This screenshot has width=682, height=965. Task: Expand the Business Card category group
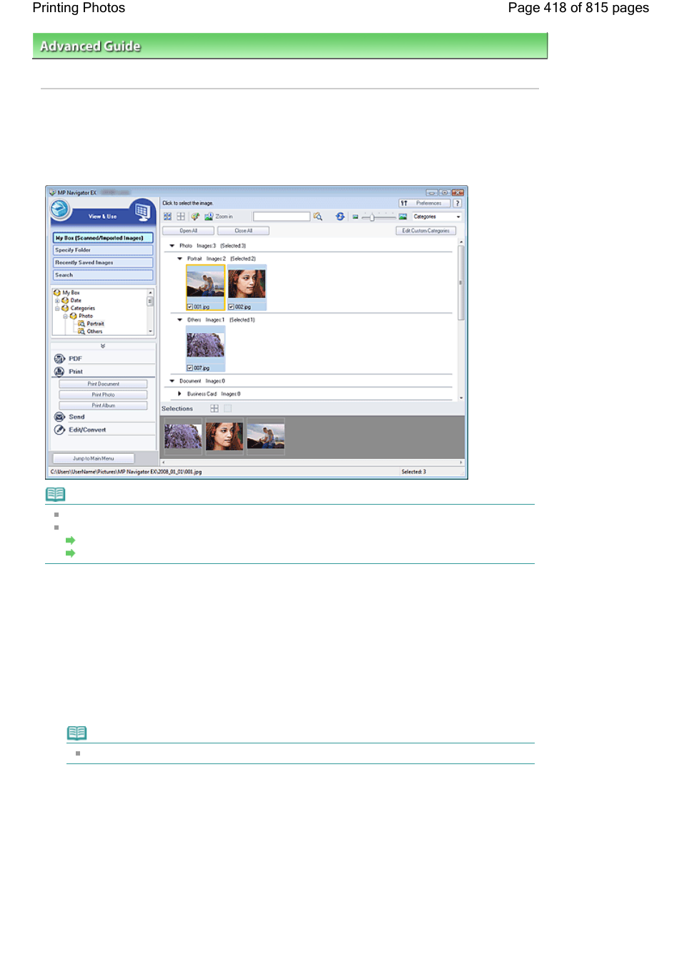[179, 394]
